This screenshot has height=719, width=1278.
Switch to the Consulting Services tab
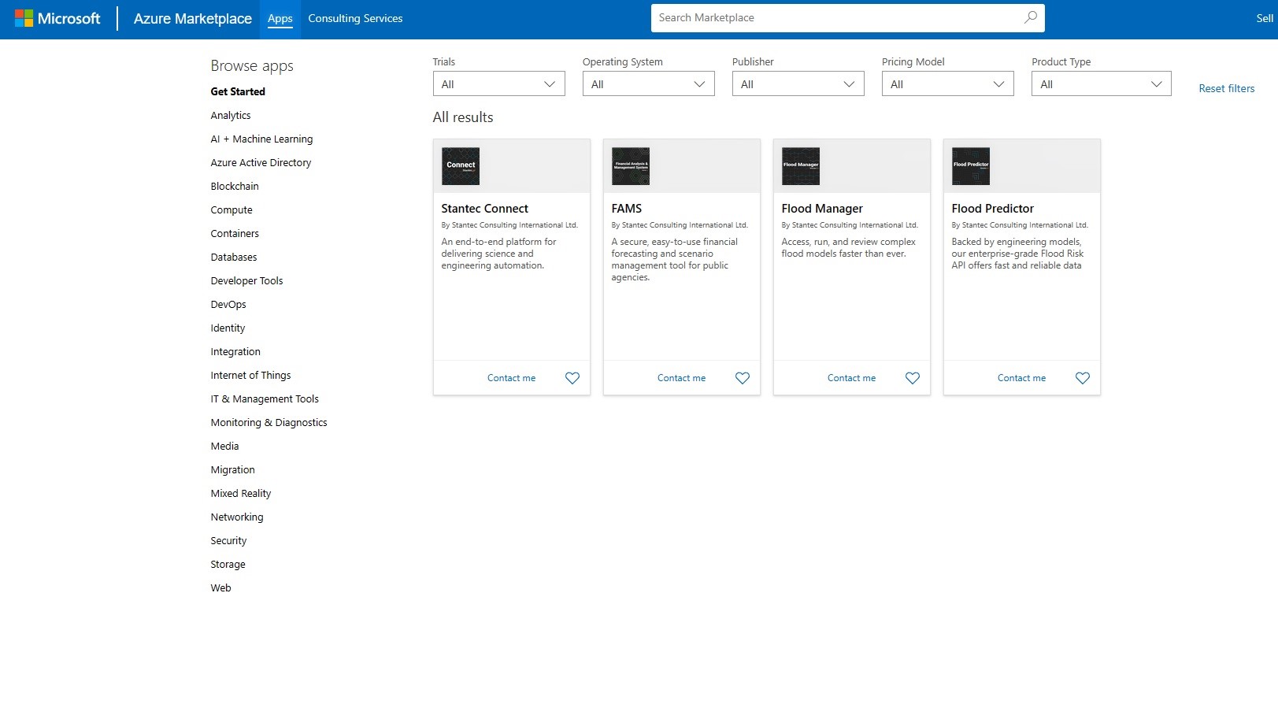pyautogui.click(x=355, y=19)
